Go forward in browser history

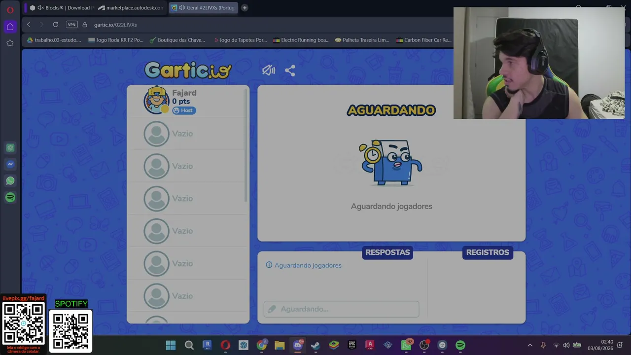pyautogui.click(x=42, y=25)
